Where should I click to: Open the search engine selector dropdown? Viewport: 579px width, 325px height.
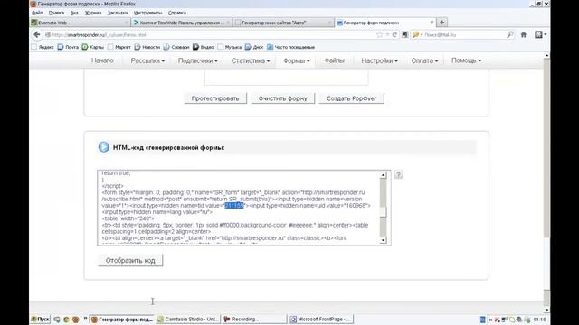click(417, 34)
